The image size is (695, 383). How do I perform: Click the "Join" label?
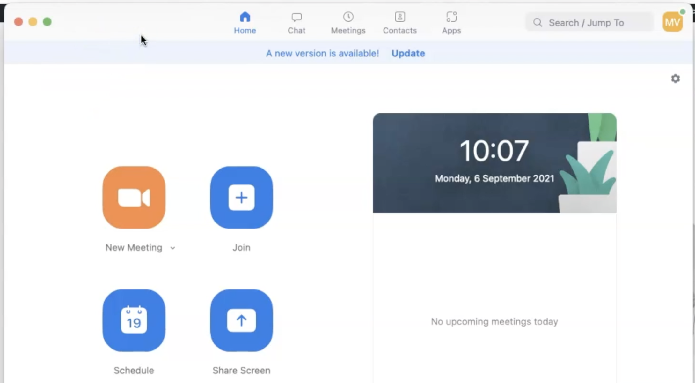pos(241,248)
